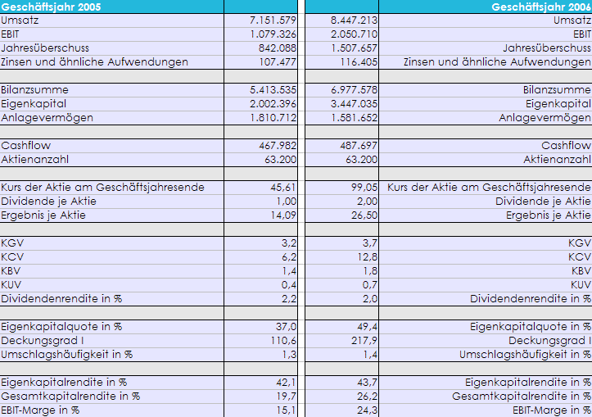
Task: Select the KUV value 0,4
Action: pos(289,285)
